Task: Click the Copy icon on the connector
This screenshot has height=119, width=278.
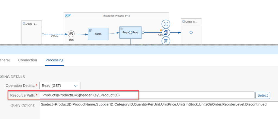Action: (166, 32)
